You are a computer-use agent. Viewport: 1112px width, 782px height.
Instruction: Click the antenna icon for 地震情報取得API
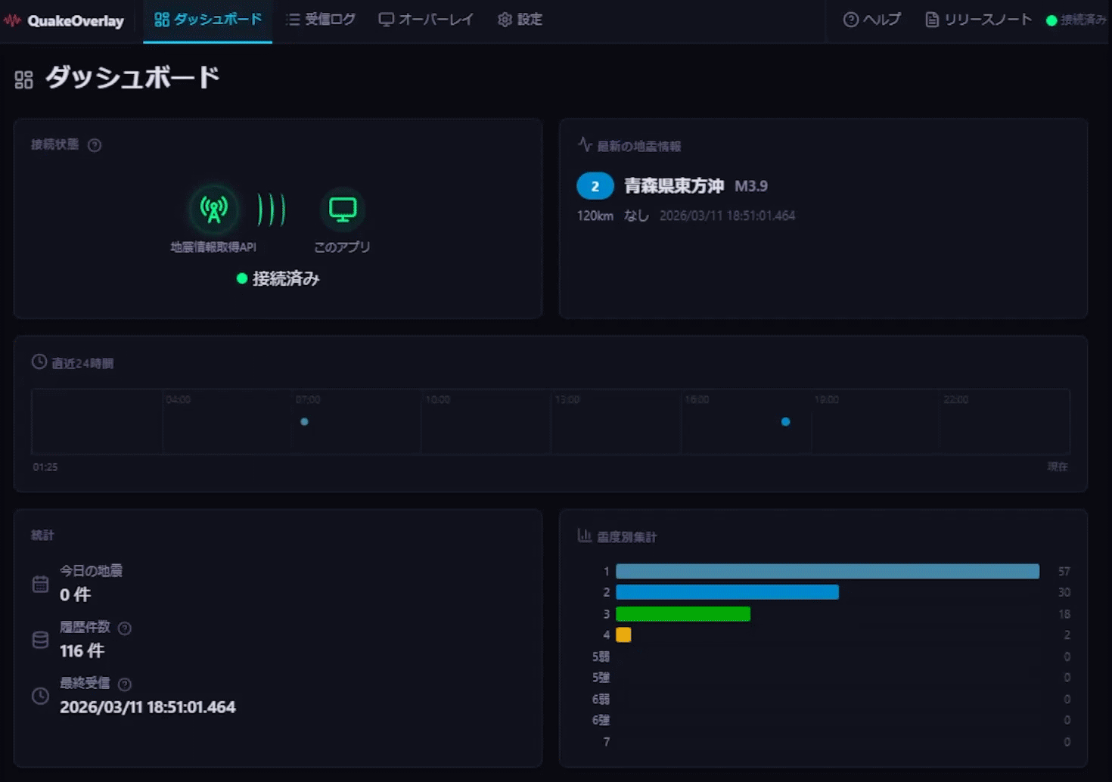coord(214,209)
